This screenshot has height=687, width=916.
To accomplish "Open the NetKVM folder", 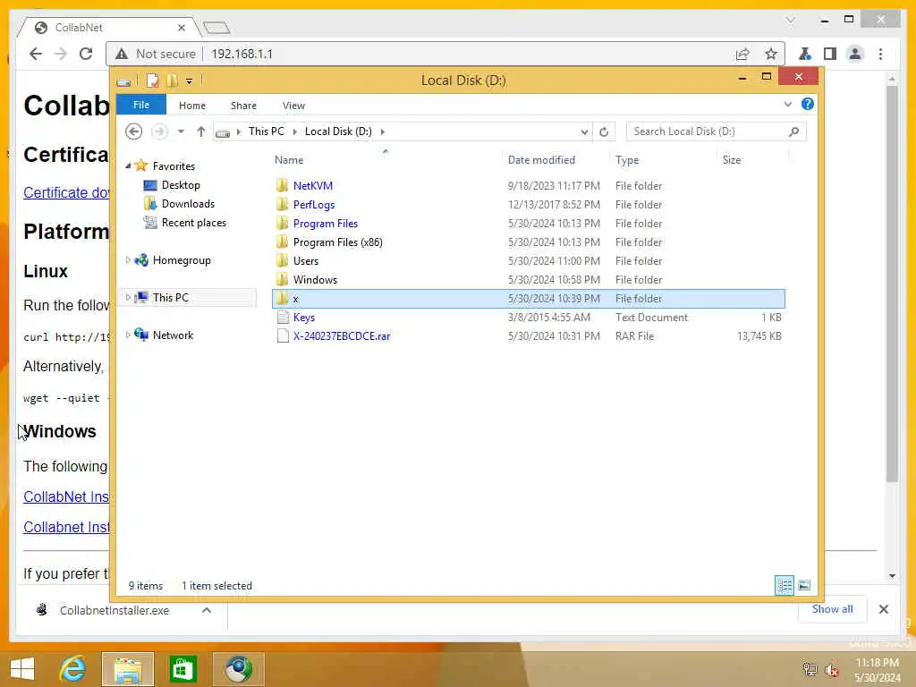I will point(312,186).
